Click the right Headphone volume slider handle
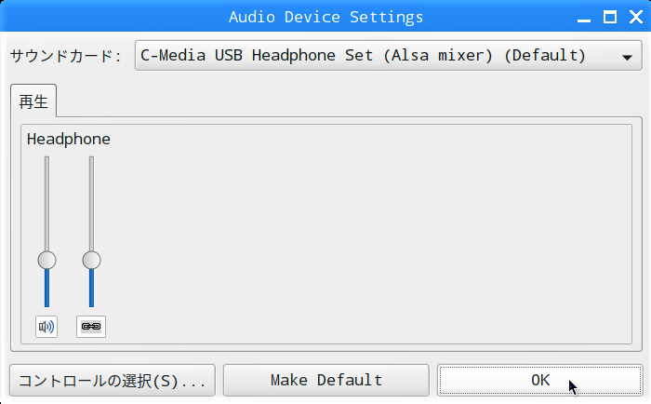 click(91, 261)
